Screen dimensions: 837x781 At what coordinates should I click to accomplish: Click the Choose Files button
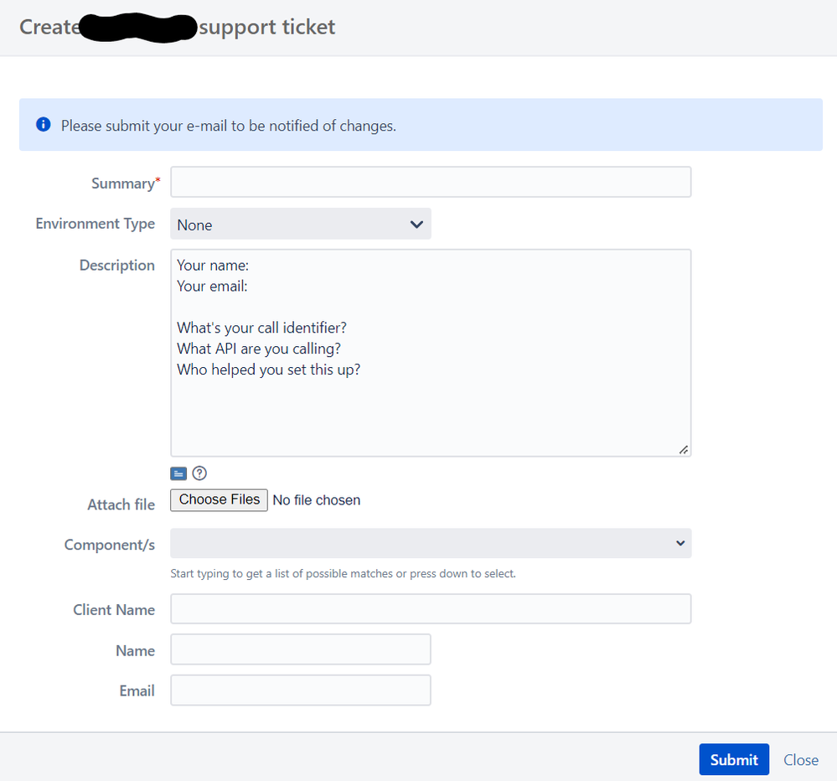pyautogui.click(x=219, y=500)
